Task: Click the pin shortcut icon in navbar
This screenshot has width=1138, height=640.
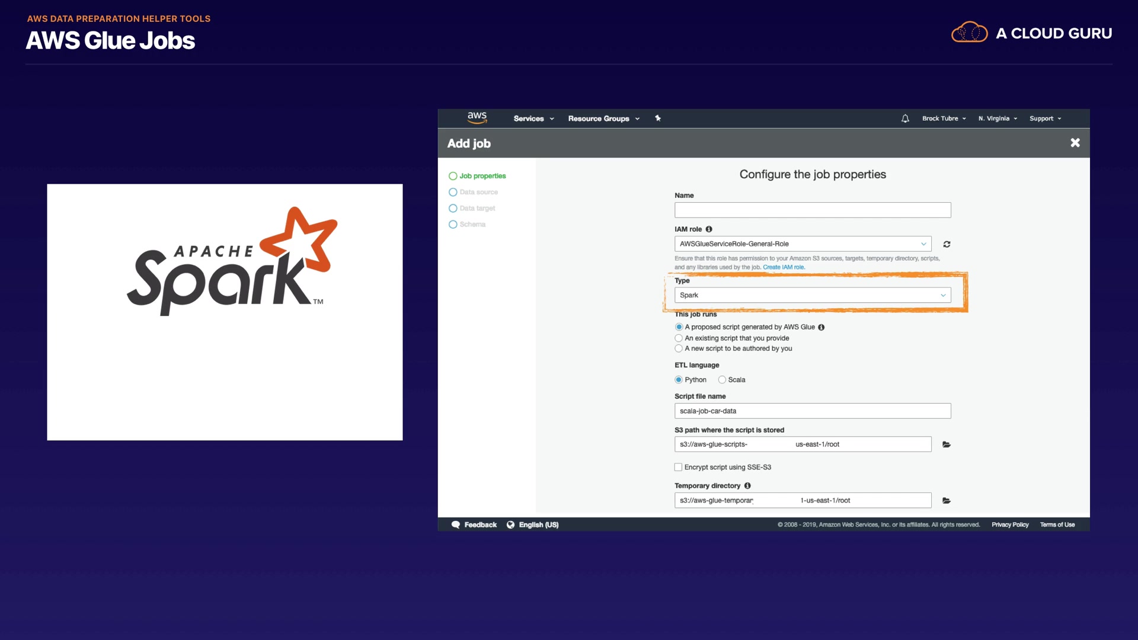Action: (x=657, y=119)
